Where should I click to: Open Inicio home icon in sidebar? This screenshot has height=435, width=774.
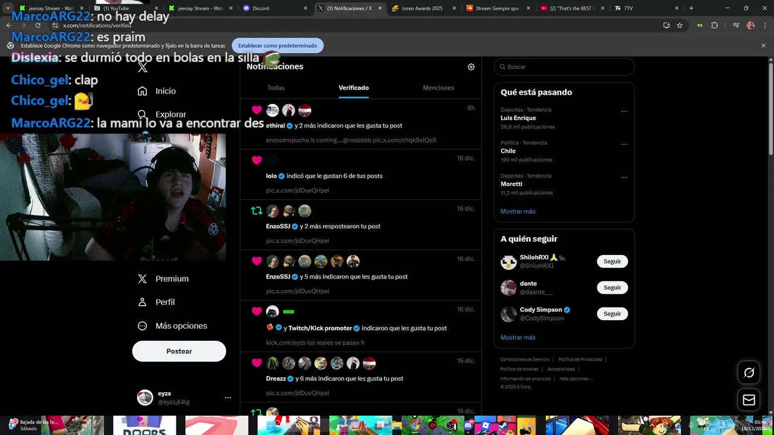[143, 91]
